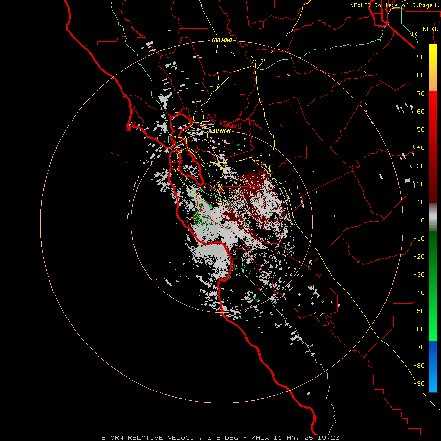Select the 80 value on velocity scale
This screenshot has height=441, width=441.
tap(421, 75)
